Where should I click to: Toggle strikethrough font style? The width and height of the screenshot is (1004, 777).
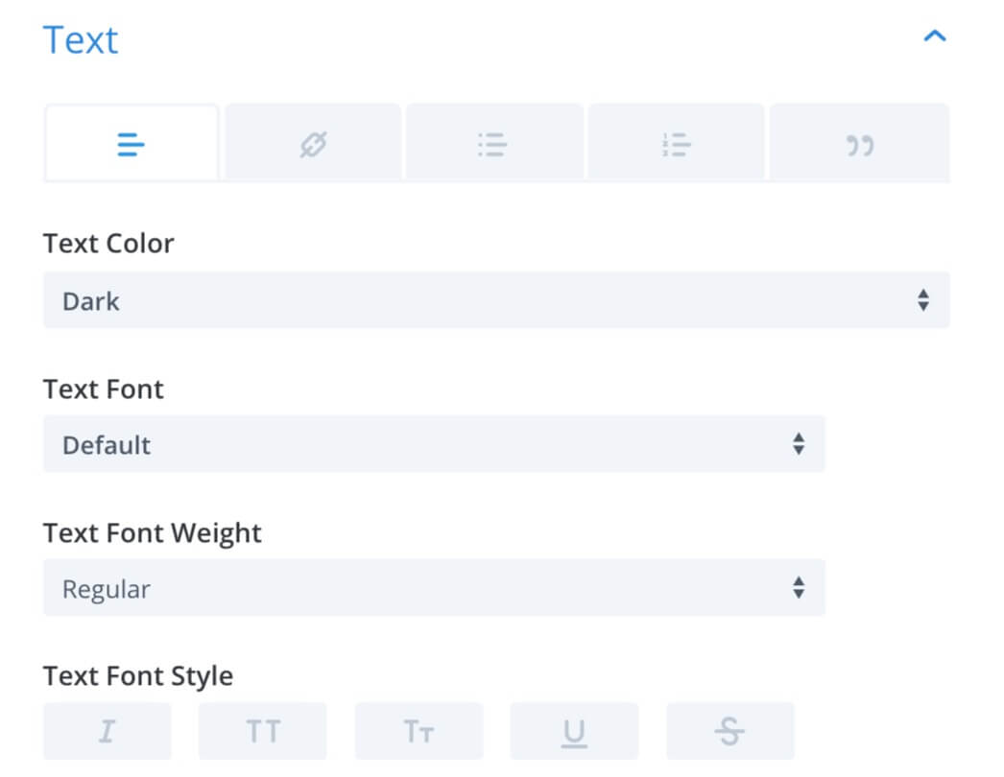click(x=729, y=731)
